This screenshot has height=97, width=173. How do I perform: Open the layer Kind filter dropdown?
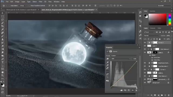coord(149,32)
